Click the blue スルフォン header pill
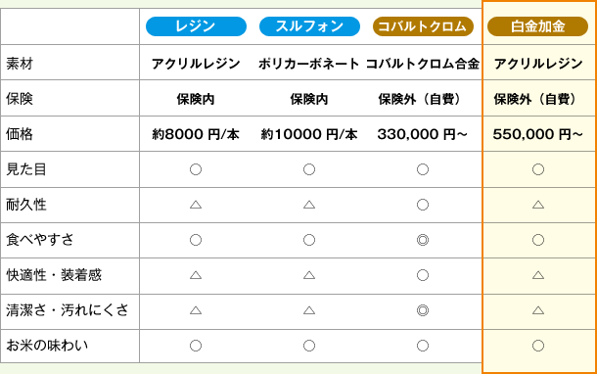 309,26
